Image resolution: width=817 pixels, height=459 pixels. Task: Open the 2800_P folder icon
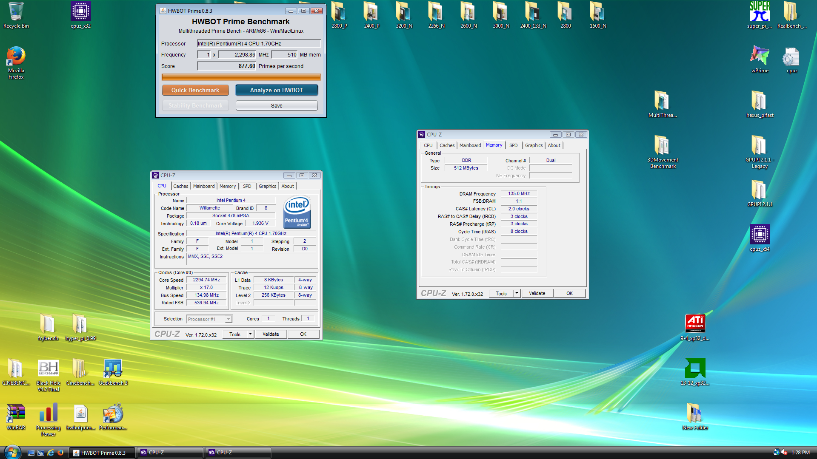tap(339, 15)
